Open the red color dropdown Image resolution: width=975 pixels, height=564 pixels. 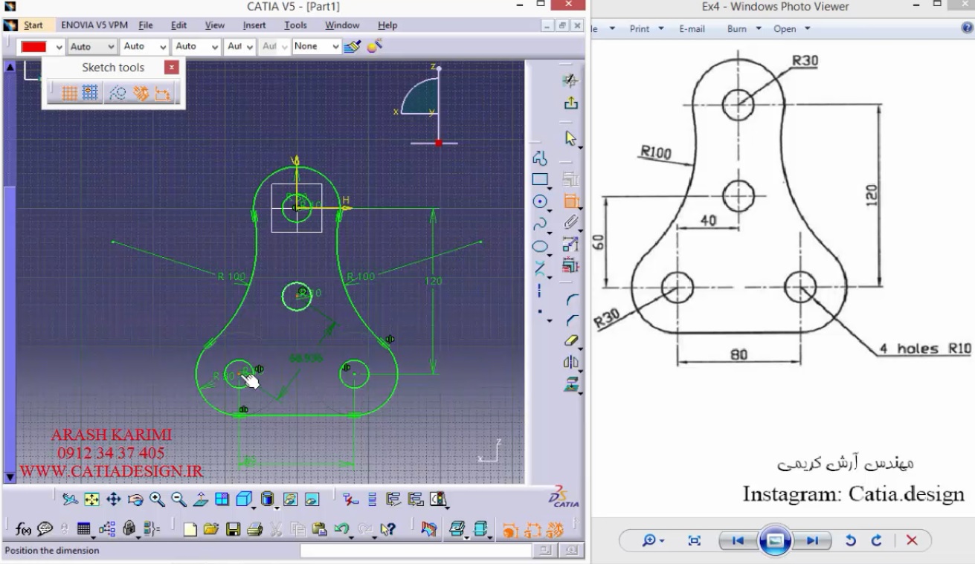point(59,47)
